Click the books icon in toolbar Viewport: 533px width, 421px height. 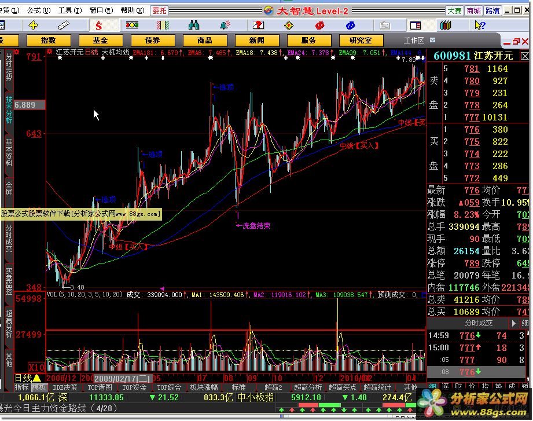(445, 25)
